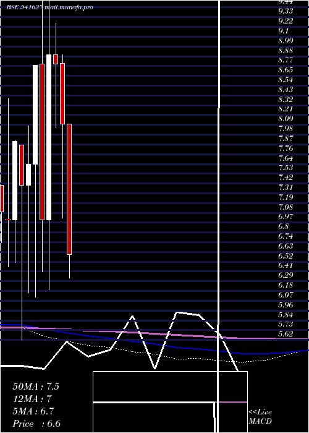Click the 6.18 price axis label
The width and height of the screenshot is (309, 433).
(x=286, y=285)
